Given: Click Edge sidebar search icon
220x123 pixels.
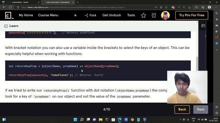Looking at the screenshot, I should click(217, 13).
